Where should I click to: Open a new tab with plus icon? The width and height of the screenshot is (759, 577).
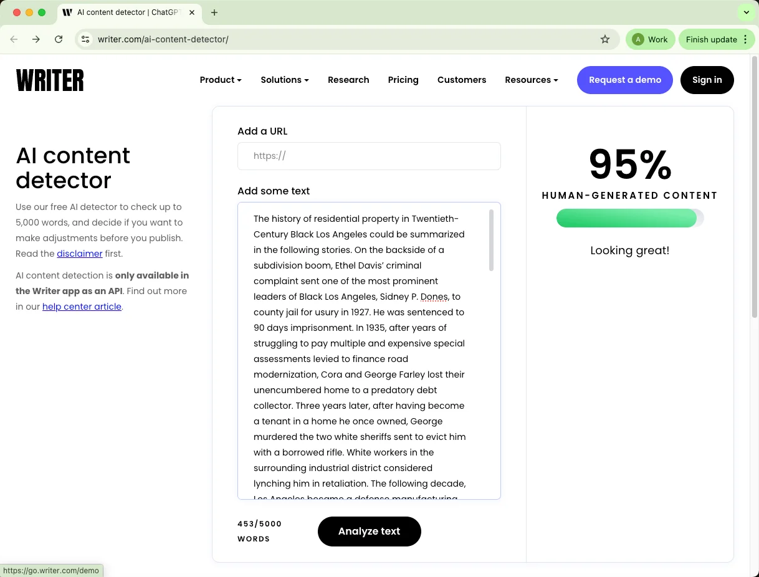click(214, 12)
